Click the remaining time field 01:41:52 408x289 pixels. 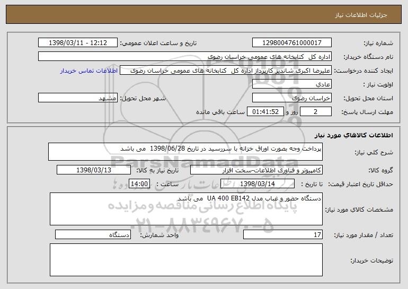click(265, 112)
